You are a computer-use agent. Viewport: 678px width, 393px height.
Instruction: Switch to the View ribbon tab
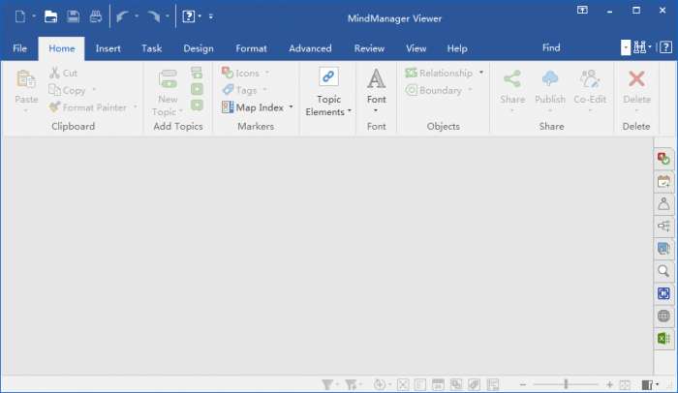(416, 48)
